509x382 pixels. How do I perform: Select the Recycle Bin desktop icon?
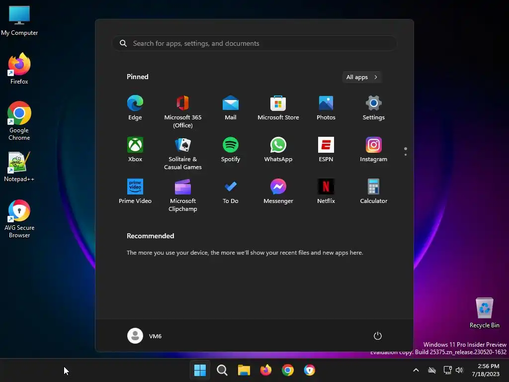point(484,313)
